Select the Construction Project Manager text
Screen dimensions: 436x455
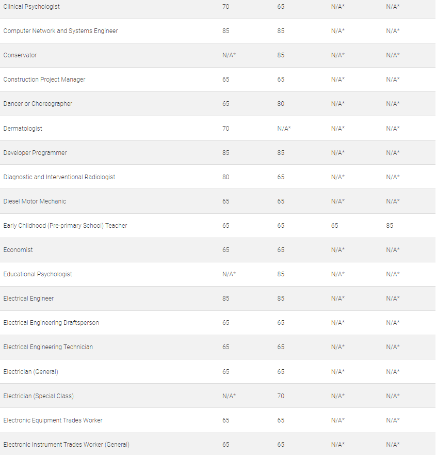[x=44, y=80]
